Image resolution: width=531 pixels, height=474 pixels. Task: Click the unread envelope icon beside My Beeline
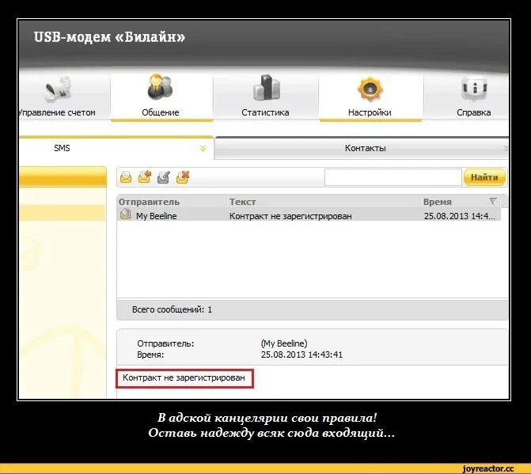click(126, 214)
